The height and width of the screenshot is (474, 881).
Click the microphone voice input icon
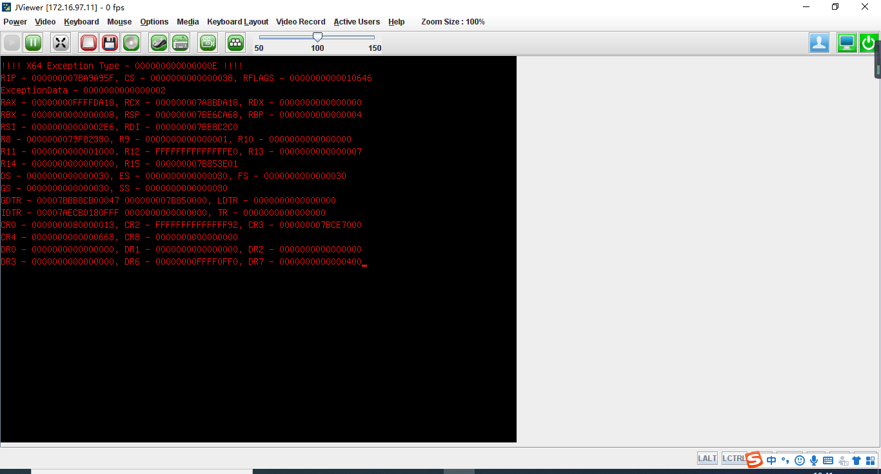coord(814,460)
